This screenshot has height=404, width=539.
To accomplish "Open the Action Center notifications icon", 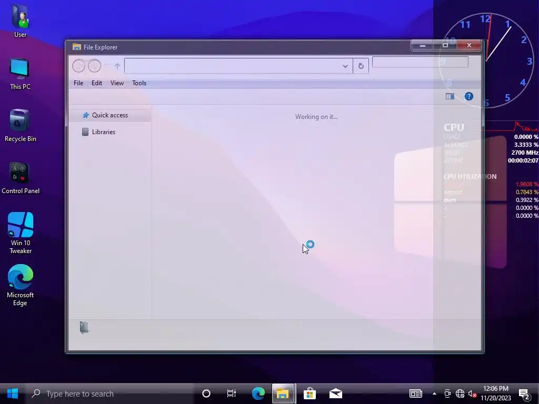I will (x=524, y=394).
